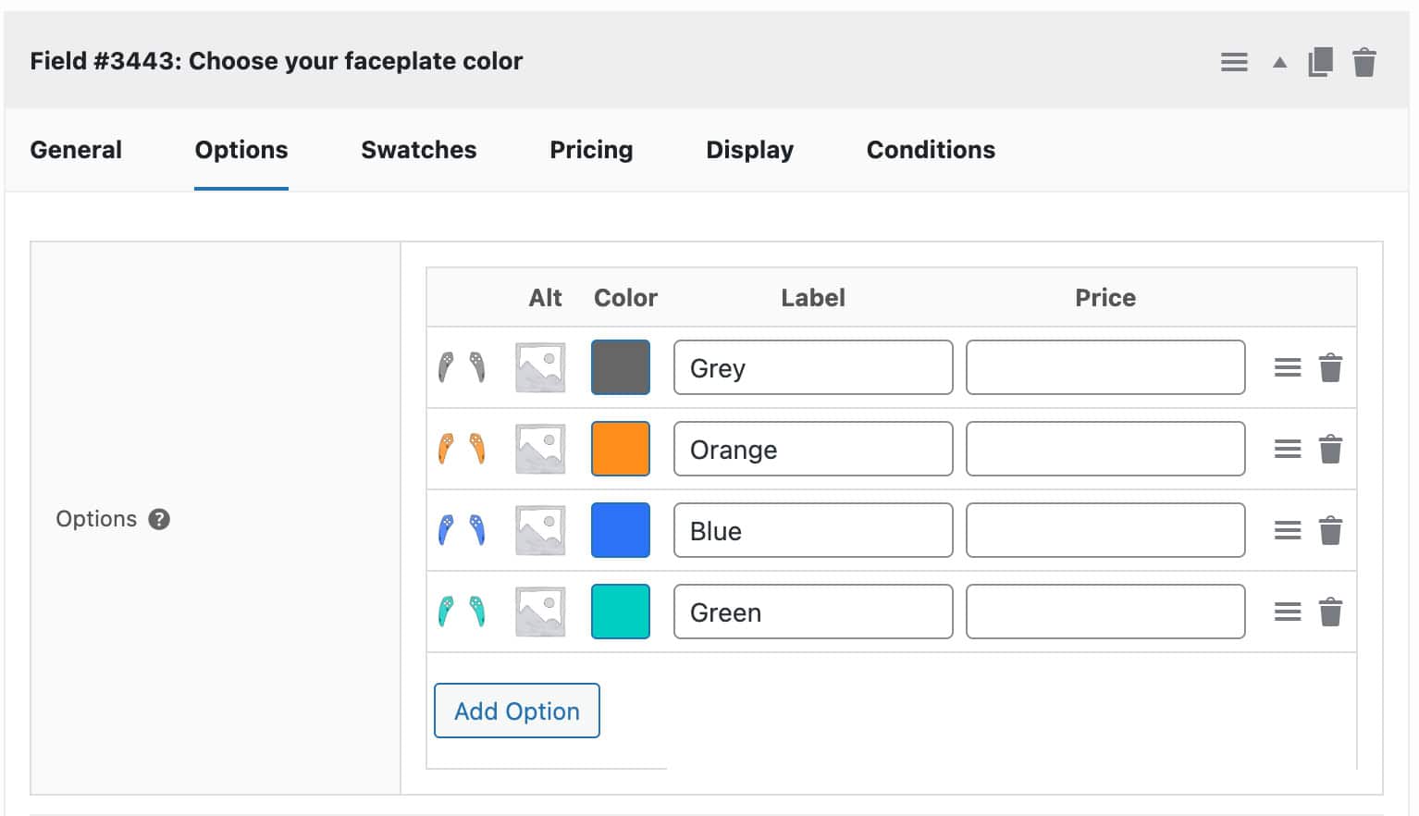
Task: Duplicate Field #3443 using the copy icon
Action: coord(1321,61)
